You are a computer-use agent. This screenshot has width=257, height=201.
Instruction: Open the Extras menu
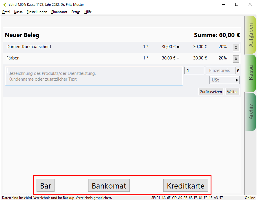click(76, 12)
